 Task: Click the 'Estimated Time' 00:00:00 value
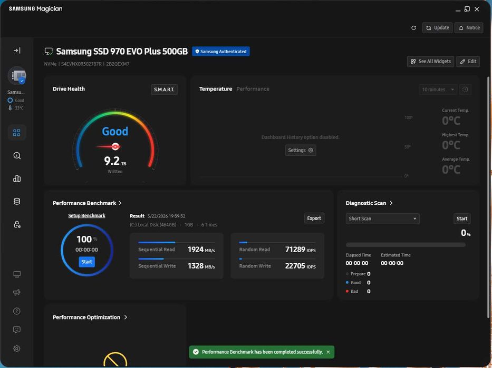pyautogui.click(x=392, y=263)
